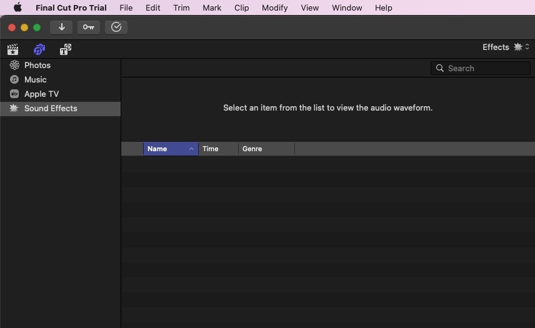
Task: Select Apple TV in the sidebar
Action: [x=61, y=94]
